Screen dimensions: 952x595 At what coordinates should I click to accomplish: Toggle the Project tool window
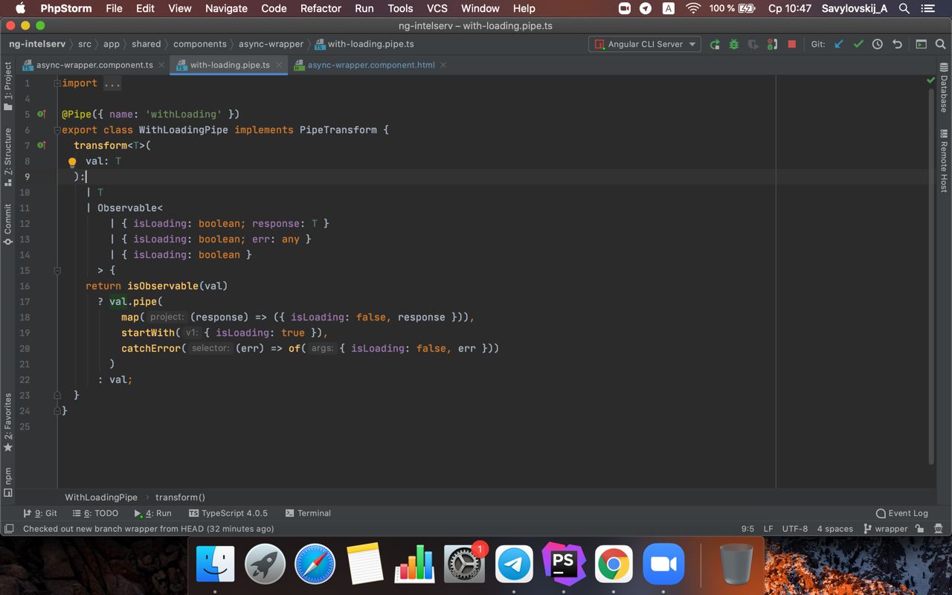8,86
